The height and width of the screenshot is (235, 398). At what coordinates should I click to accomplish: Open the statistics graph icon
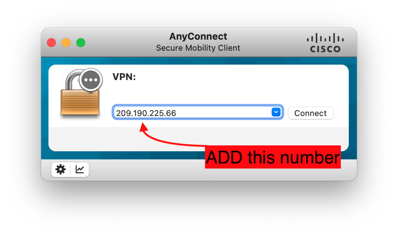coord(80,170)
